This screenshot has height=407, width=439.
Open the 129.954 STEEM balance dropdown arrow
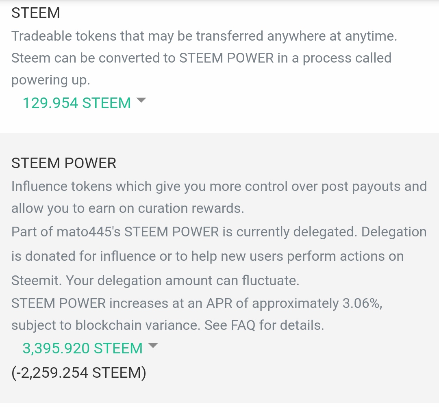pos(141,100)
